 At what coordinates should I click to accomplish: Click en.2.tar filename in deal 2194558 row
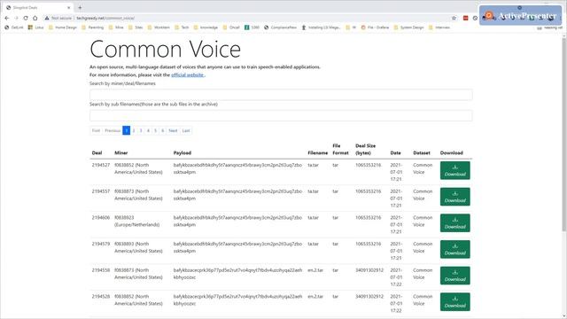pyautogui.click(x=315, y=270)
